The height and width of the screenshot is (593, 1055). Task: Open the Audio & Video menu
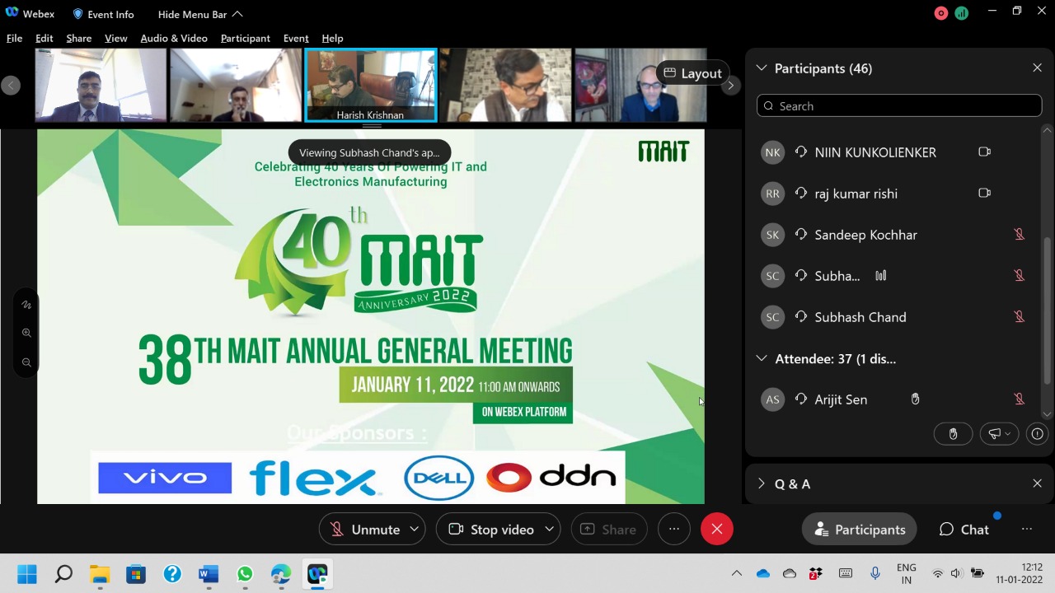coord(173,38)
